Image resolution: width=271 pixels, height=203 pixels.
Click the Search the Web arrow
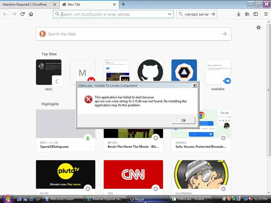point(224,34)
